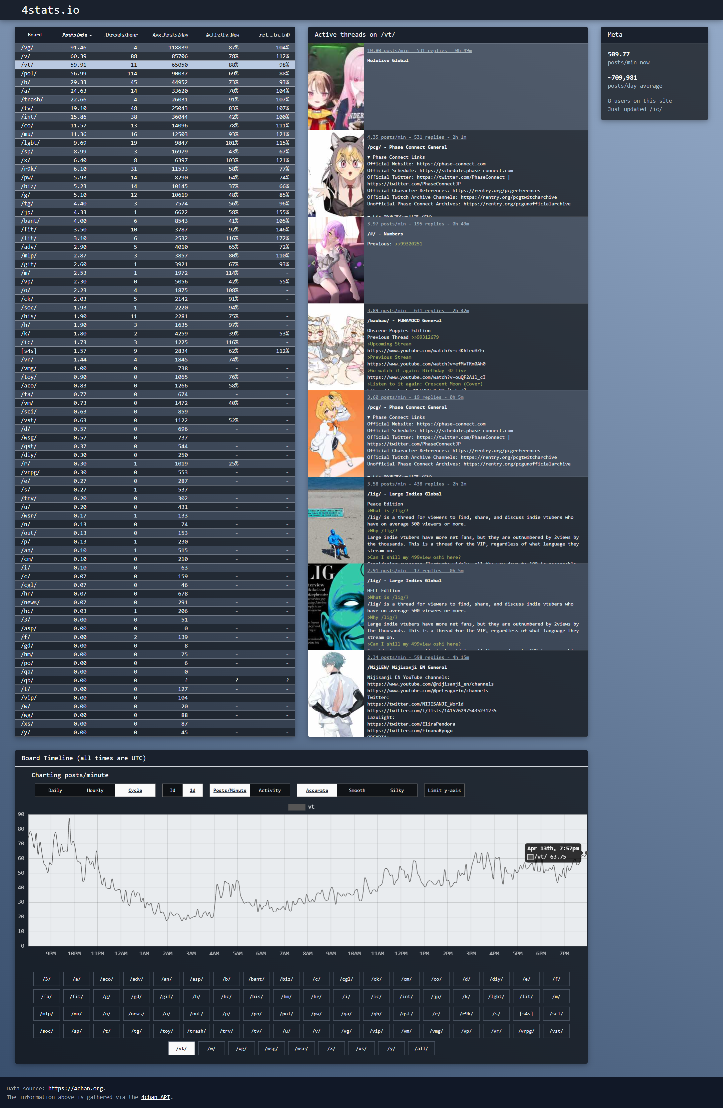Click the 4stats.io site title

click(50, 10)
